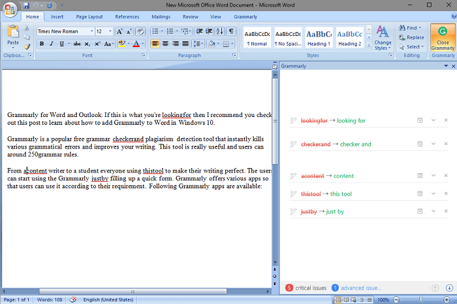Increase paragraph indent
Screen dimensions: 457x304
209,31
